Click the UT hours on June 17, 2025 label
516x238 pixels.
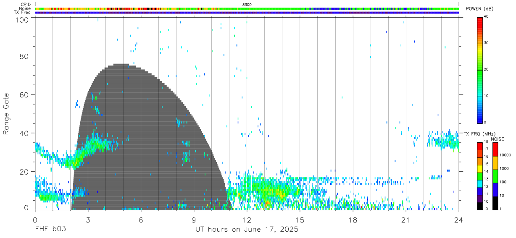[247, 230]
